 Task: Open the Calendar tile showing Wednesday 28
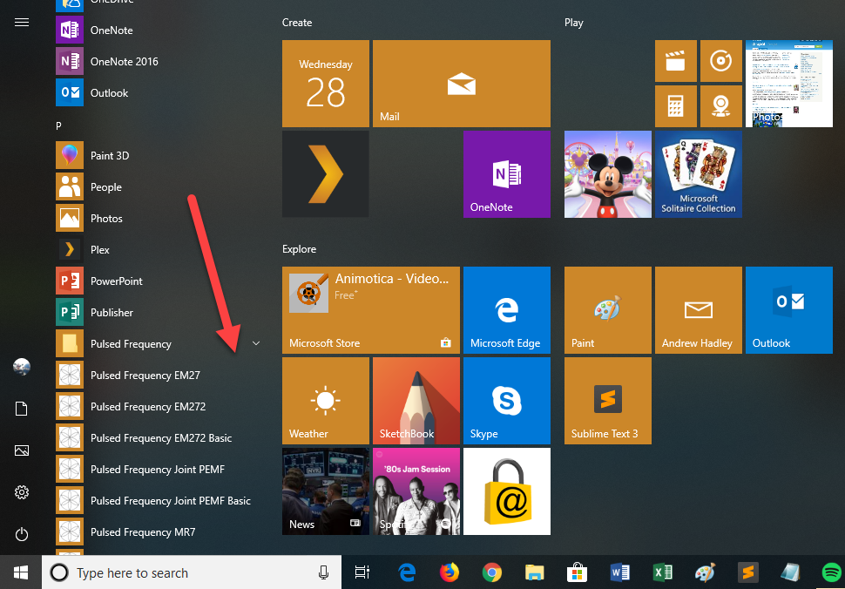click(x=326, y=84)
